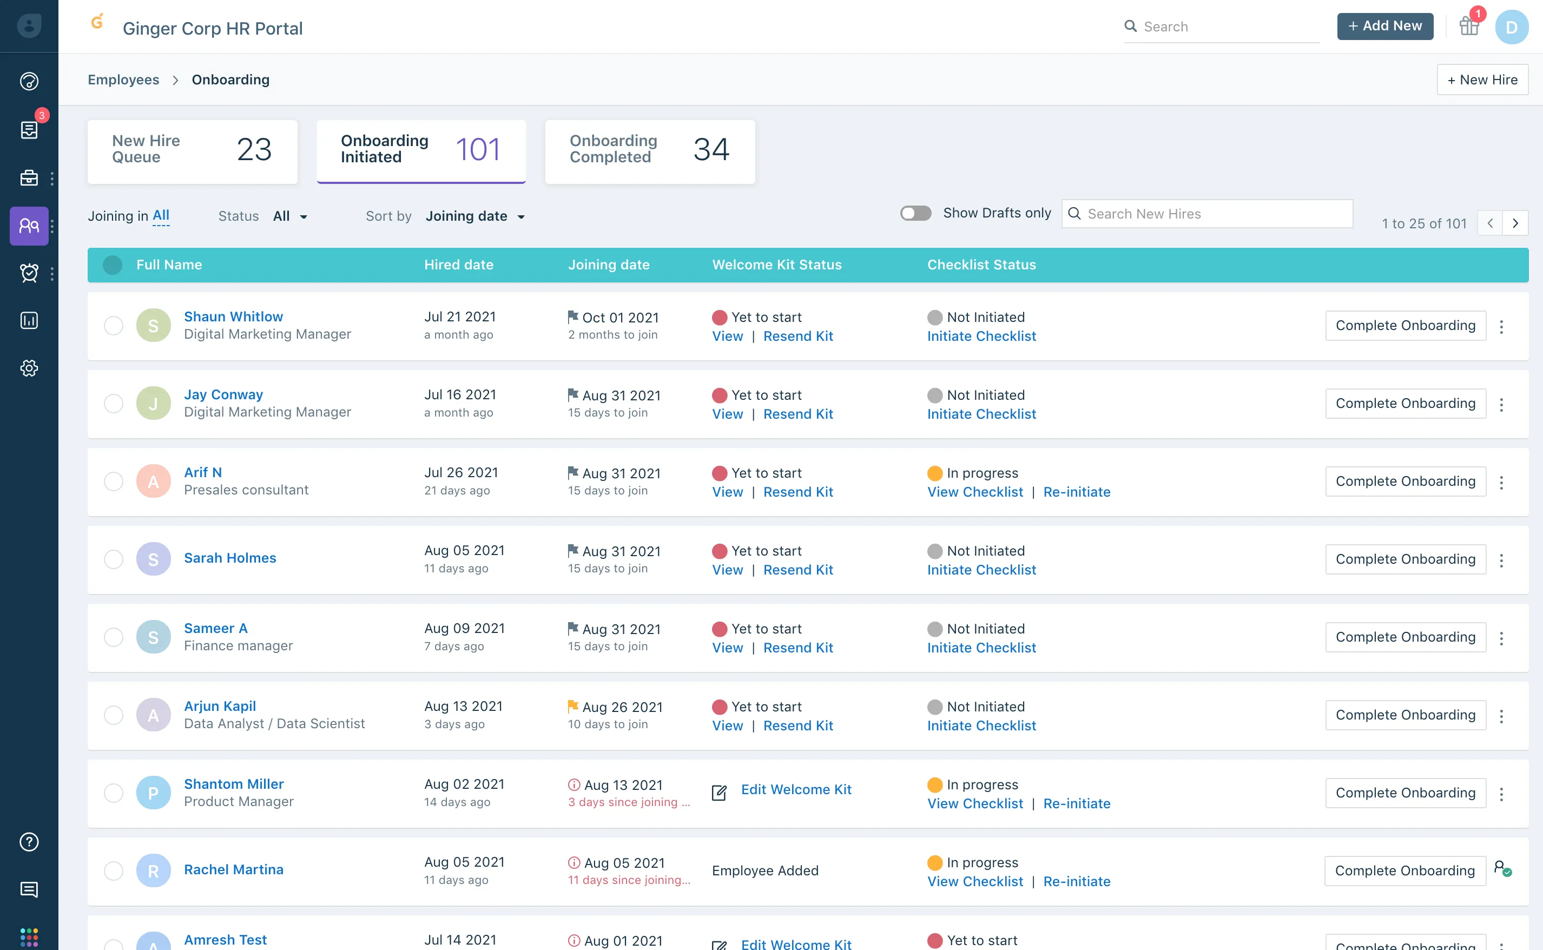Image resolution: width=1543 pixels, height=950 pixels.
Task: Expand the Joining in All filter dropdown
Action: pyautogui.click(x=160, y=215)
